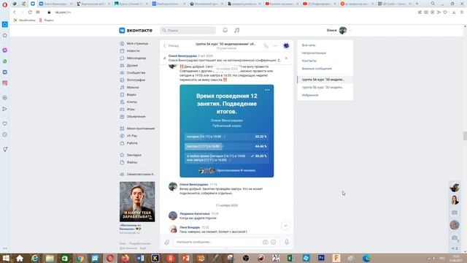The width and height of the screenshot is (467, 263).
Task: Open Photoshop from taskbar
Action: point(321,258)
